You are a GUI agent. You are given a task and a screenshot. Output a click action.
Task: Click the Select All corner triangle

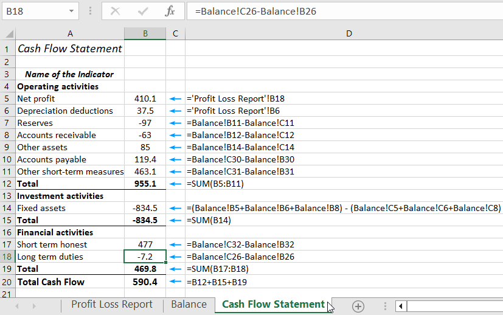8,34
